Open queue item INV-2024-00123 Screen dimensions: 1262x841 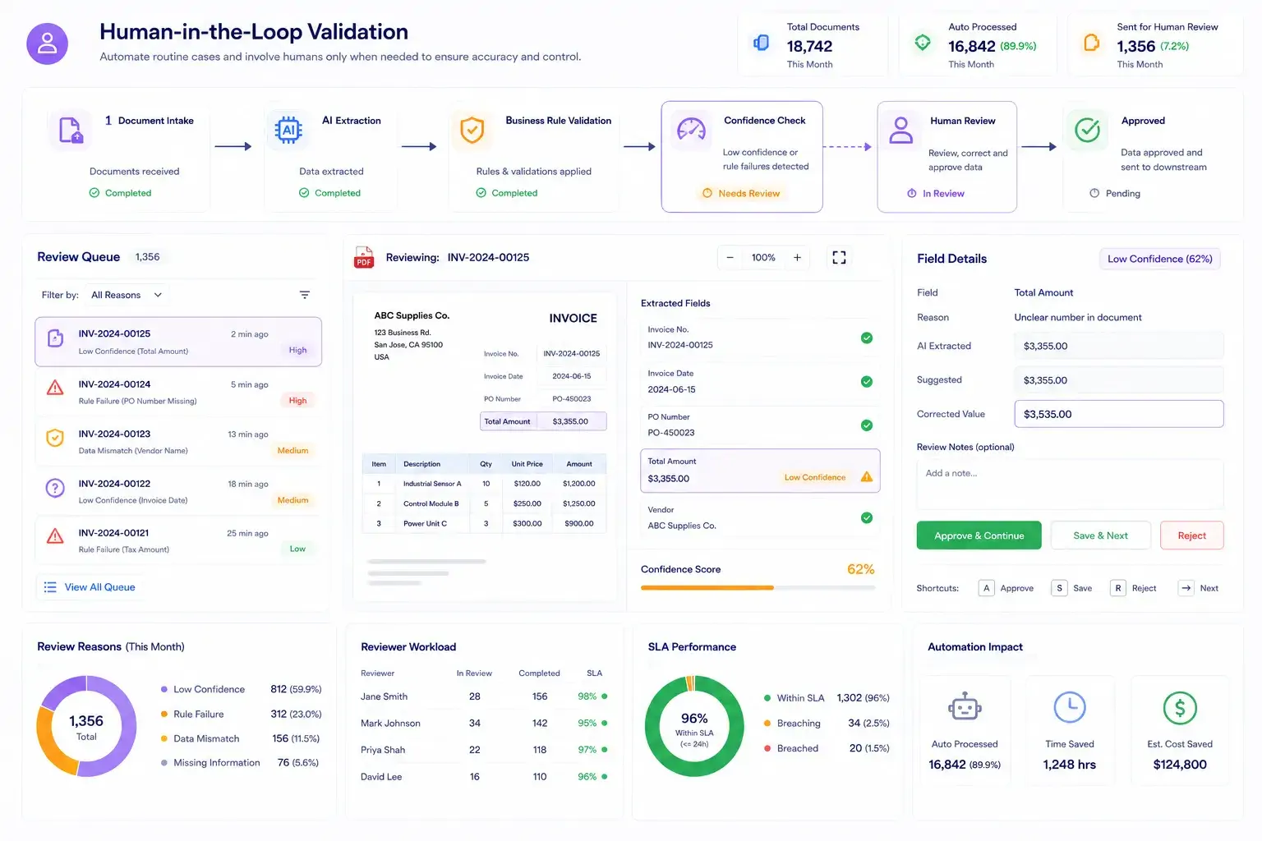point(178,442)
